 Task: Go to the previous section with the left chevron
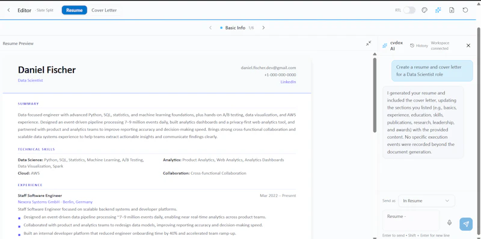click(x=210, y=28)
